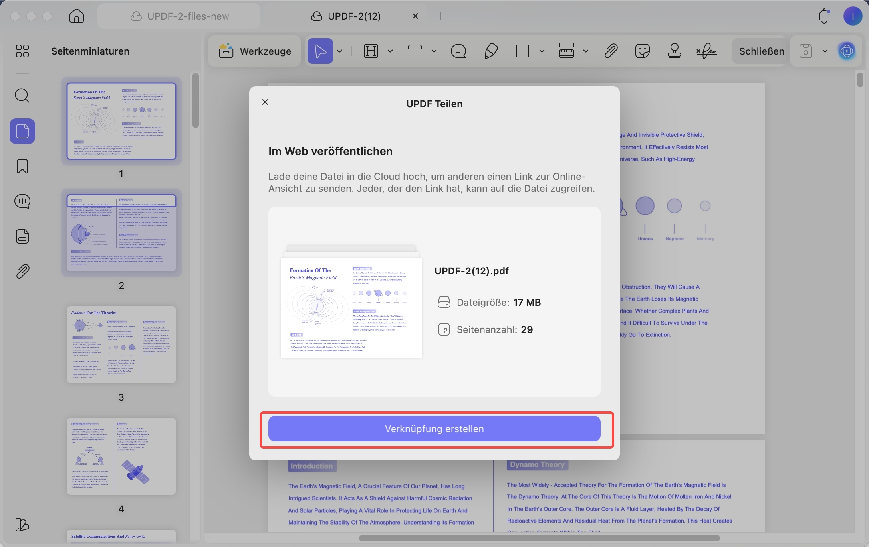Open the home screen icon
869x547 pixels.
tap(76, 16)
